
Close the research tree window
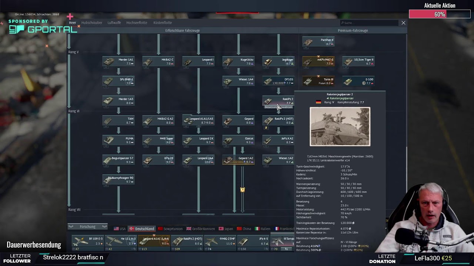[x=403, y=23]
